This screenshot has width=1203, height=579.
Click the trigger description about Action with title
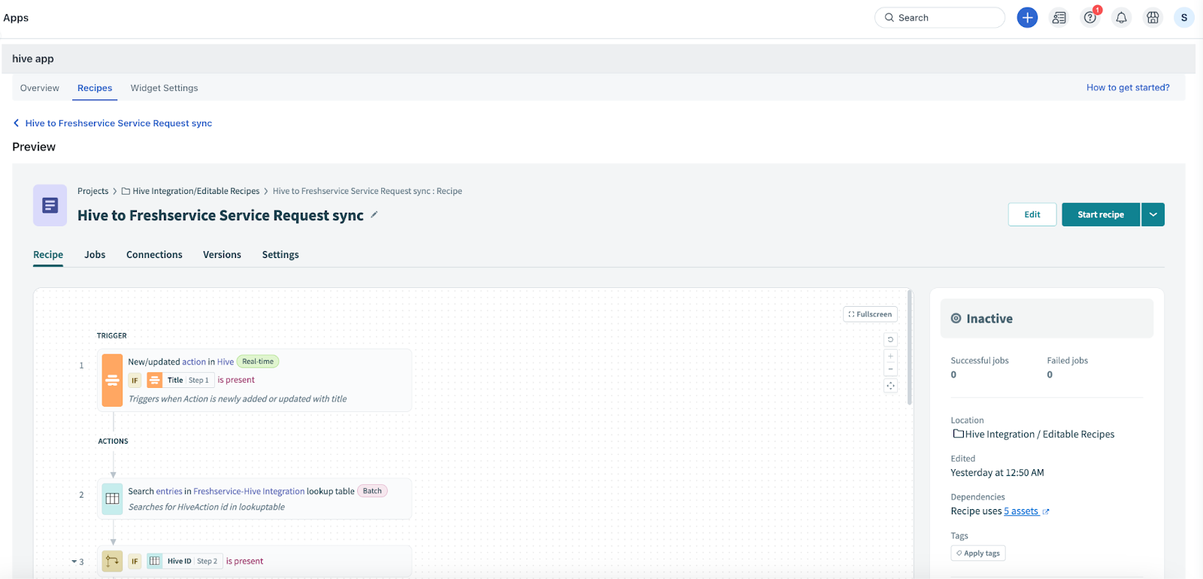238,399
